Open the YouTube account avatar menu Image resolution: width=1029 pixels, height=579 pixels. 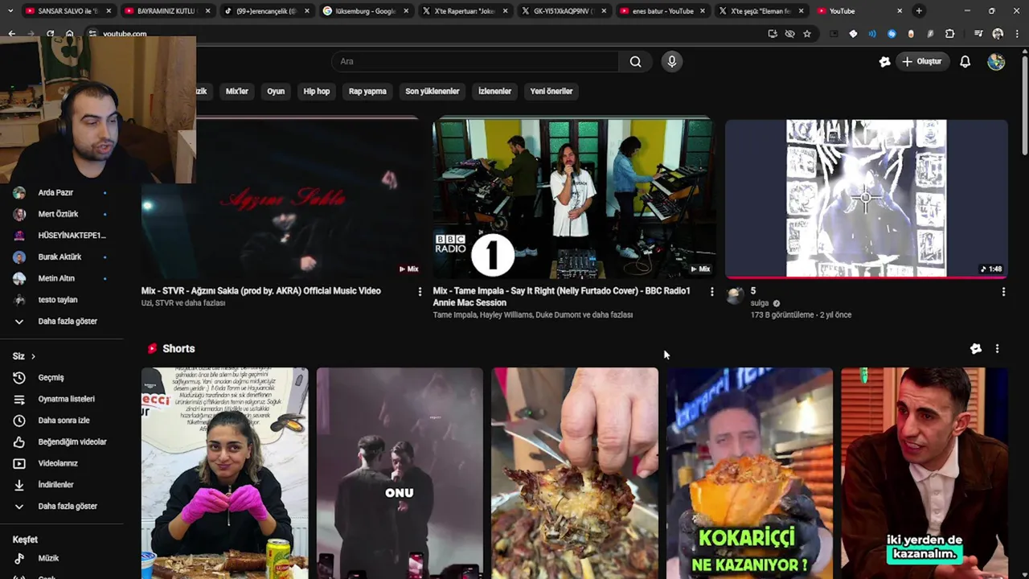pos(996,61)
